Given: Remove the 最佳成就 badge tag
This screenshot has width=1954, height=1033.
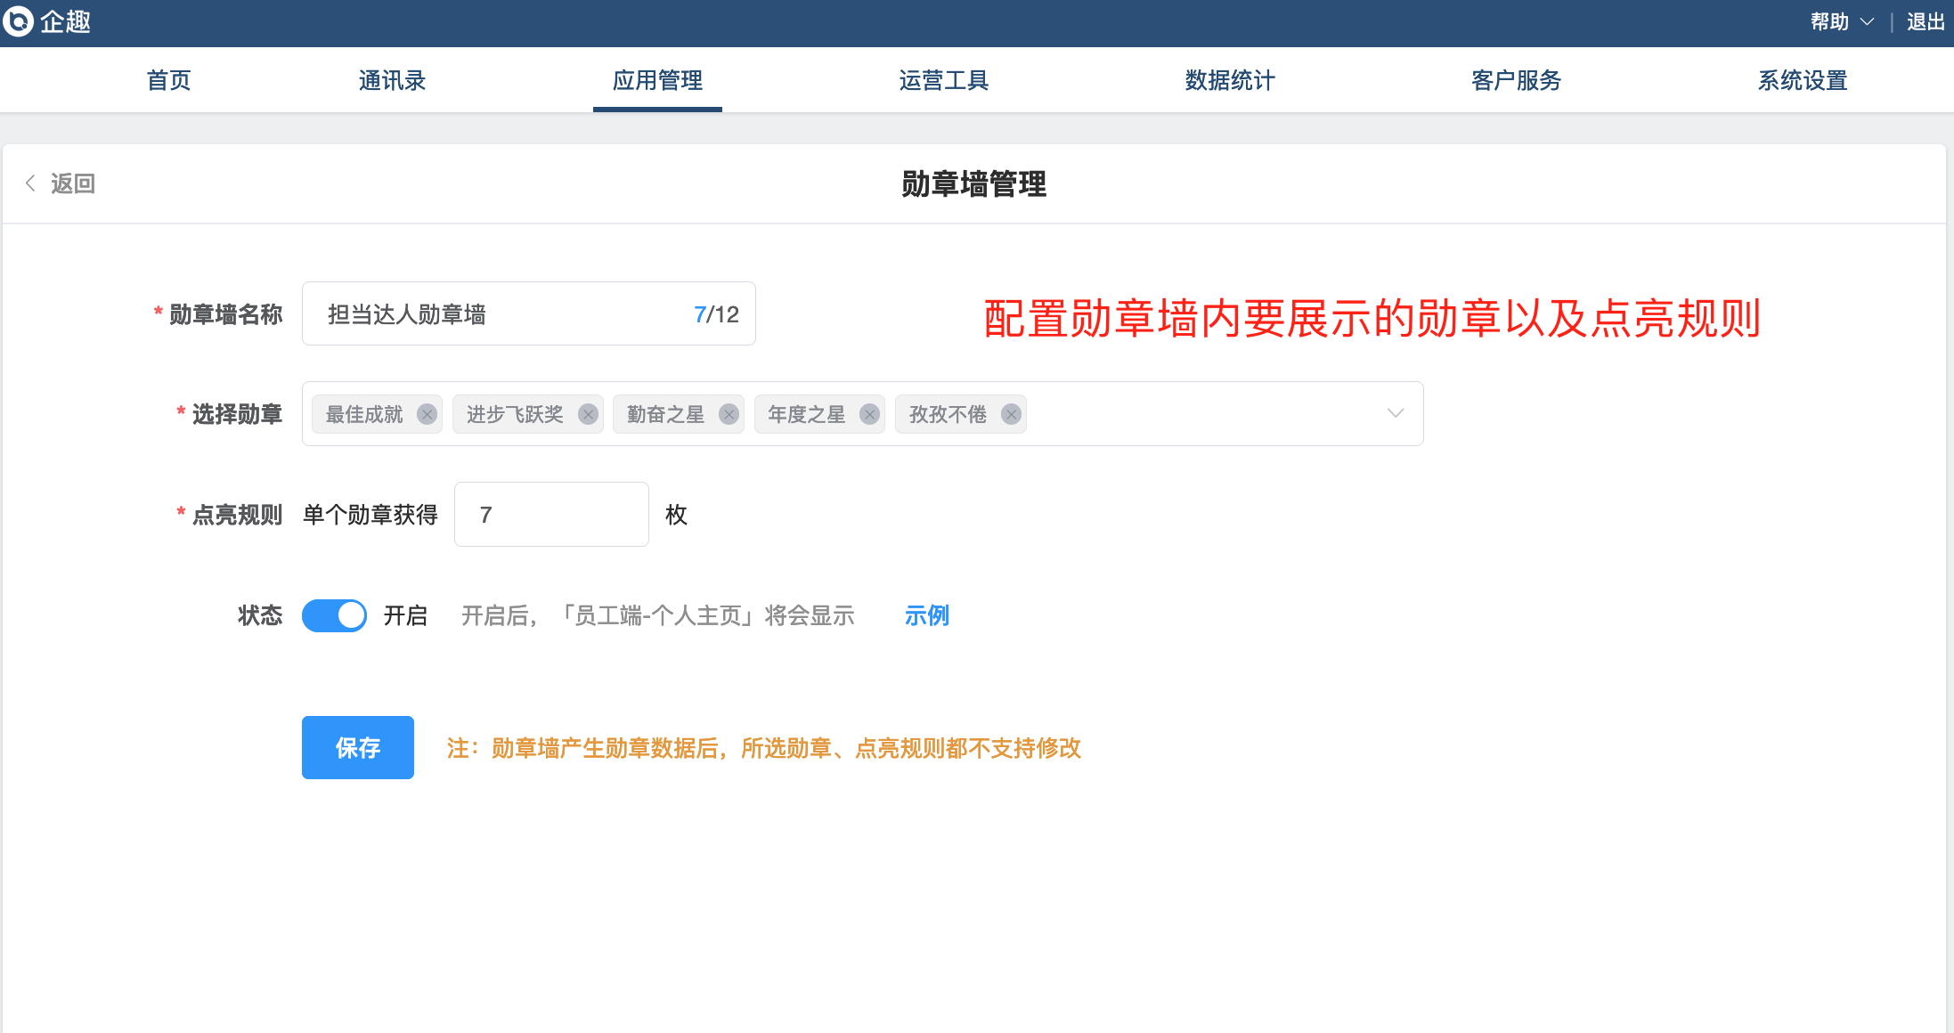Looking at the screenshot, I should (427, 414).
